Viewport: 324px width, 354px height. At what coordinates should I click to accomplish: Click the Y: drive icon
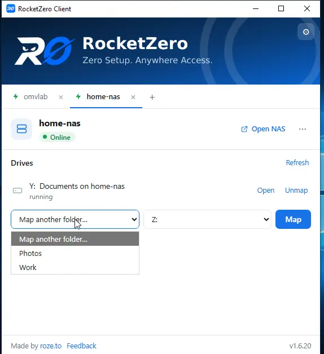tap(17, 191)
